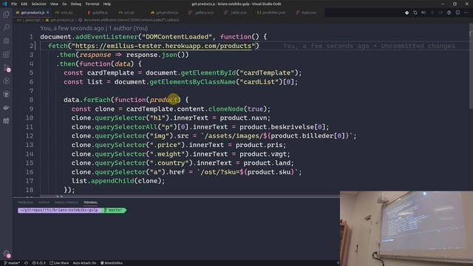Click the compare changes icon in editor toolbar
This screenshot has width=473, height=266.
click(415, 13)
